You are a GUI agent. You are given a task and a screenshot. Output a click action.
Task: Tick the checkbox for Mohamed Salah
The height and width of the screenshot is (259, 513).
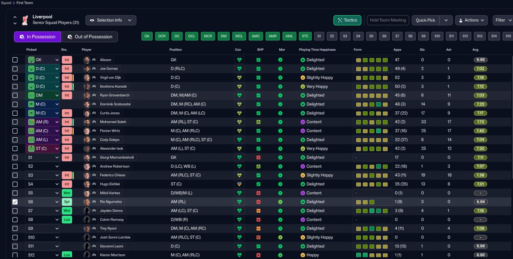tap(15, 122)
